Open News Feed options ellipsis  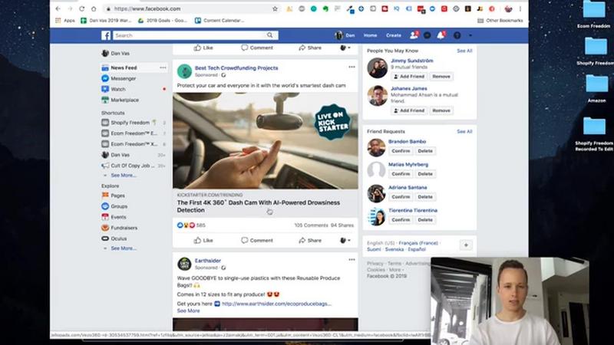click(x=163, y=67)
